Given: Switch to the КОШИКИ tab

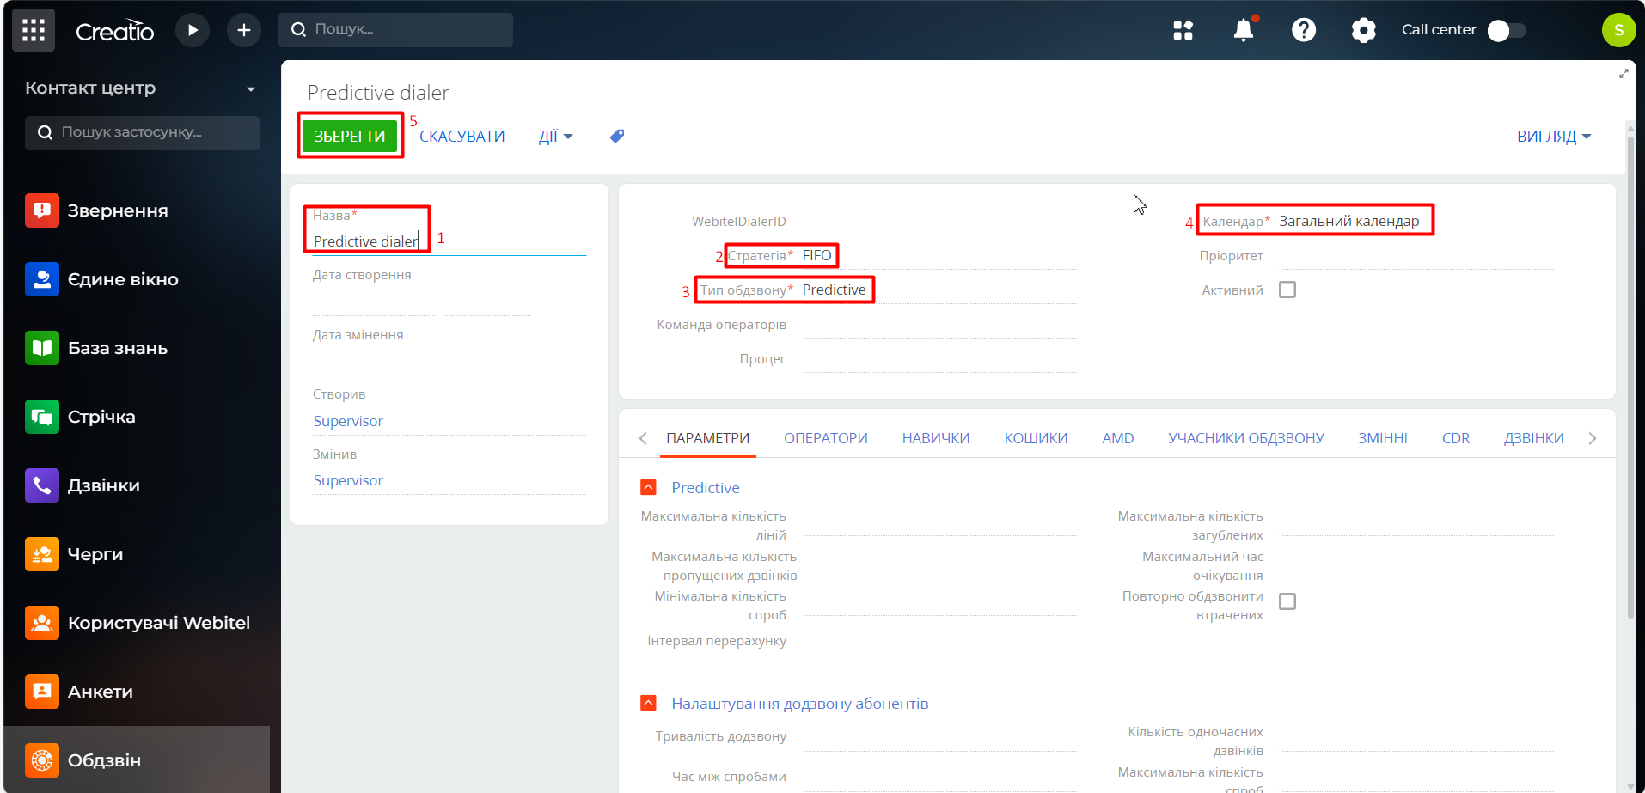Looking at the screenshot, I should click(1037, 438).
